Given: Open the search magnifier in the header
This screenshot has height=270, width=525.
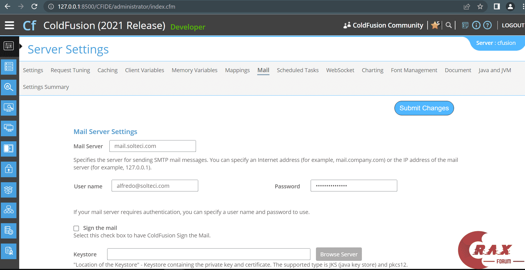Looking at the screenshot, I should tap(448, 25).
